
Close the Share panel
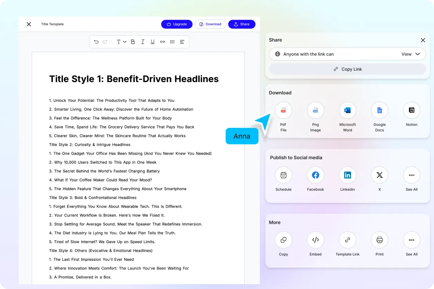pyautogui.click(x=423, y=40)
